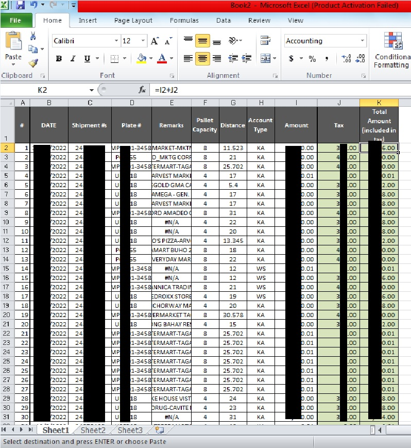The height and width of the screenshot is (448, 411).
Task: Click the Align Text Left icon
Action: [188, 59]
